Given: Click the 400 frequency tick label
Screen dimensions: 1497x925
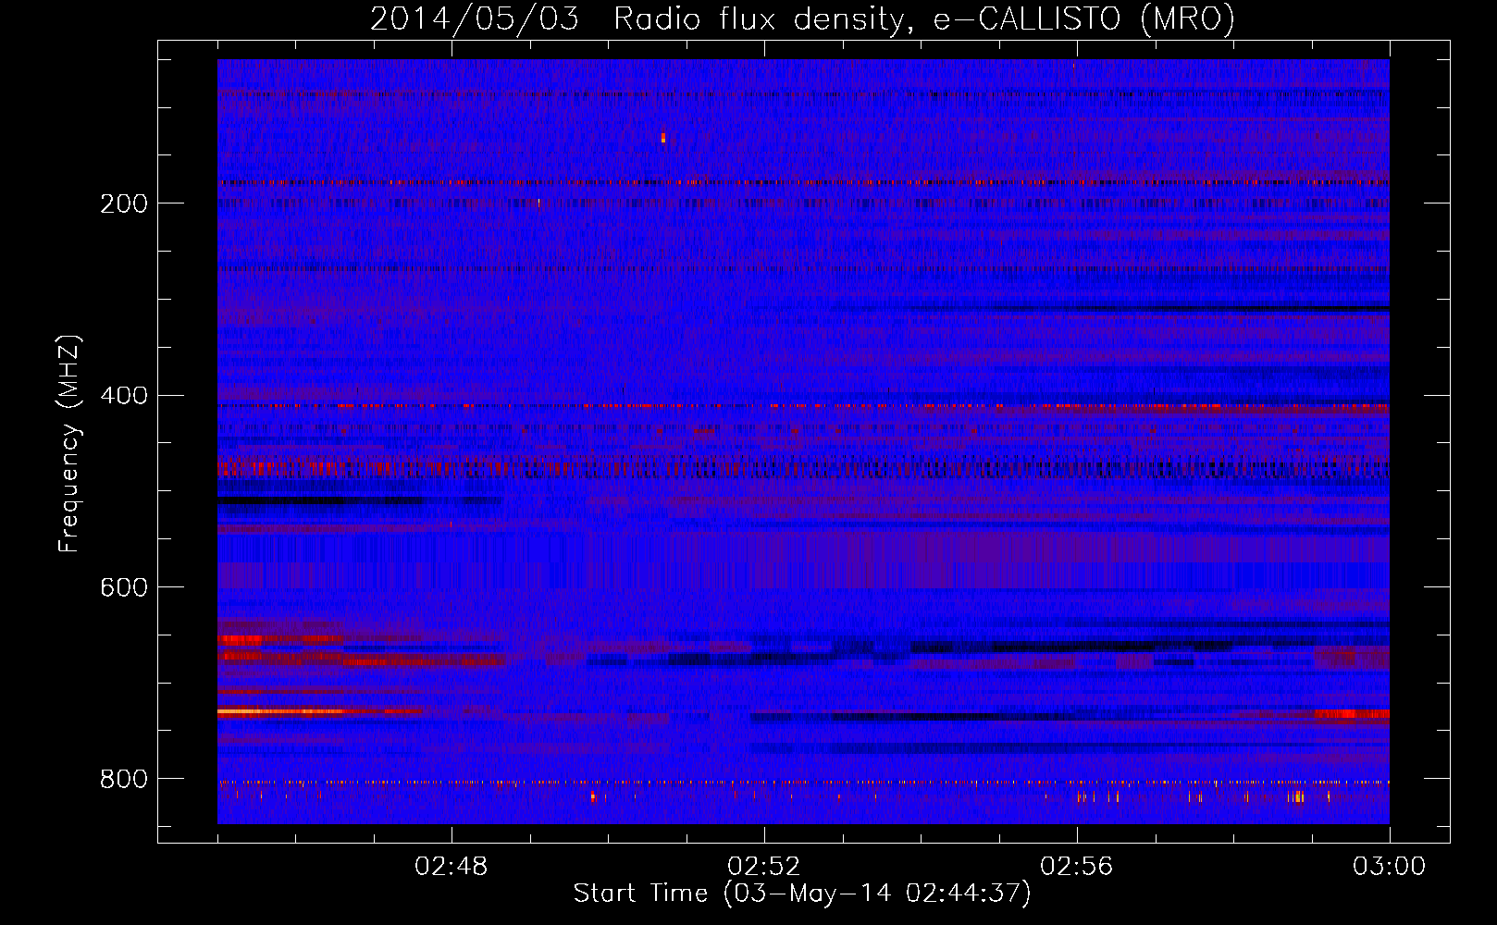Looking at the screenshot, I should (x=124, y=396).
